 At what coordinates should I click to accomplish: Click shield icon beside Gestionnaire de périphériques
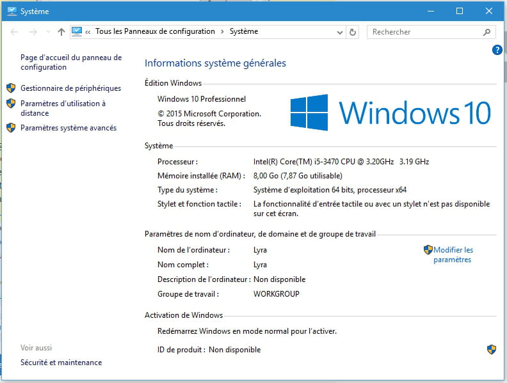pyautogui.click(x=11, y=88)
